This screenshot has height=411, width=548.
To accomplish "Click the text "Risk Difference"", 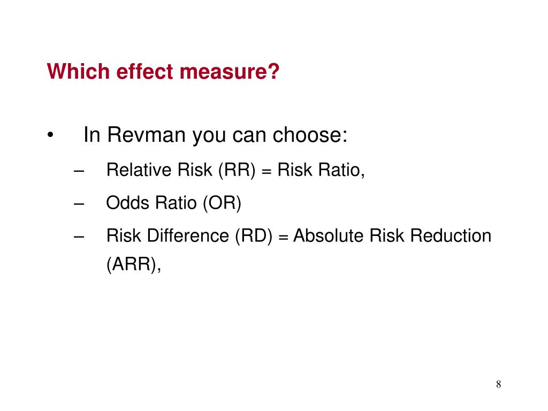I will coord(168,235).
